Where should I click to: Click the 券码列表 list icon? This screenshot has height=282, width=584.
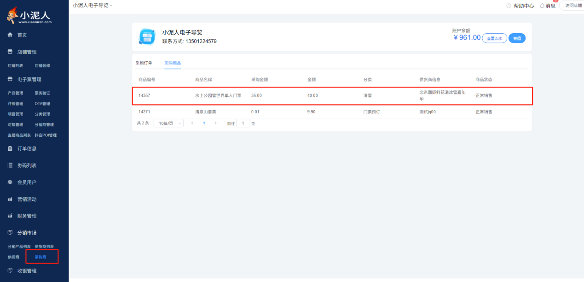coord(10,165)
